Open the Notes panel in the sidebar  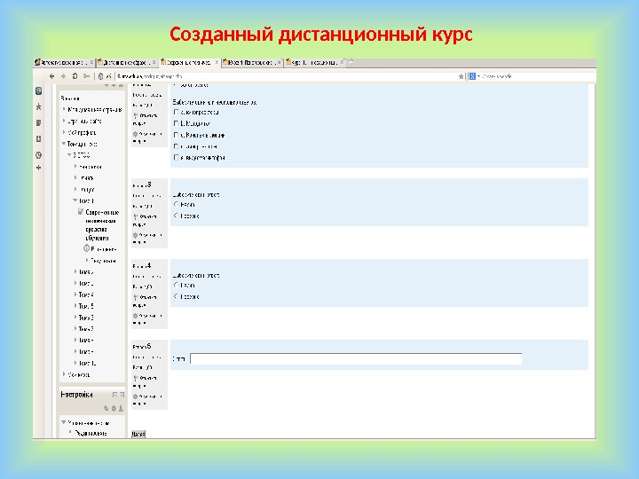click(x=39, y=122)
